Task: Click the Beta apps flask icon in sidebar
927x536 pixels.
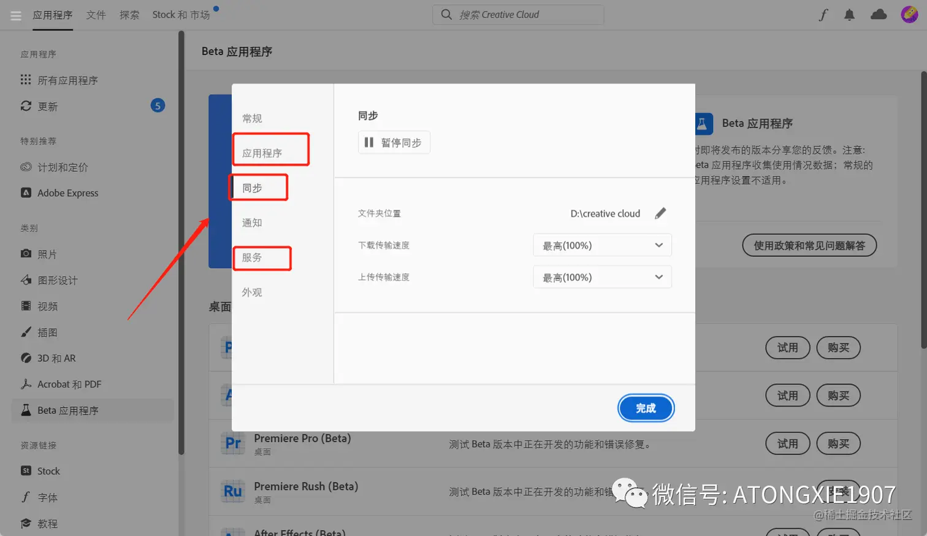Action: point(26,410)
